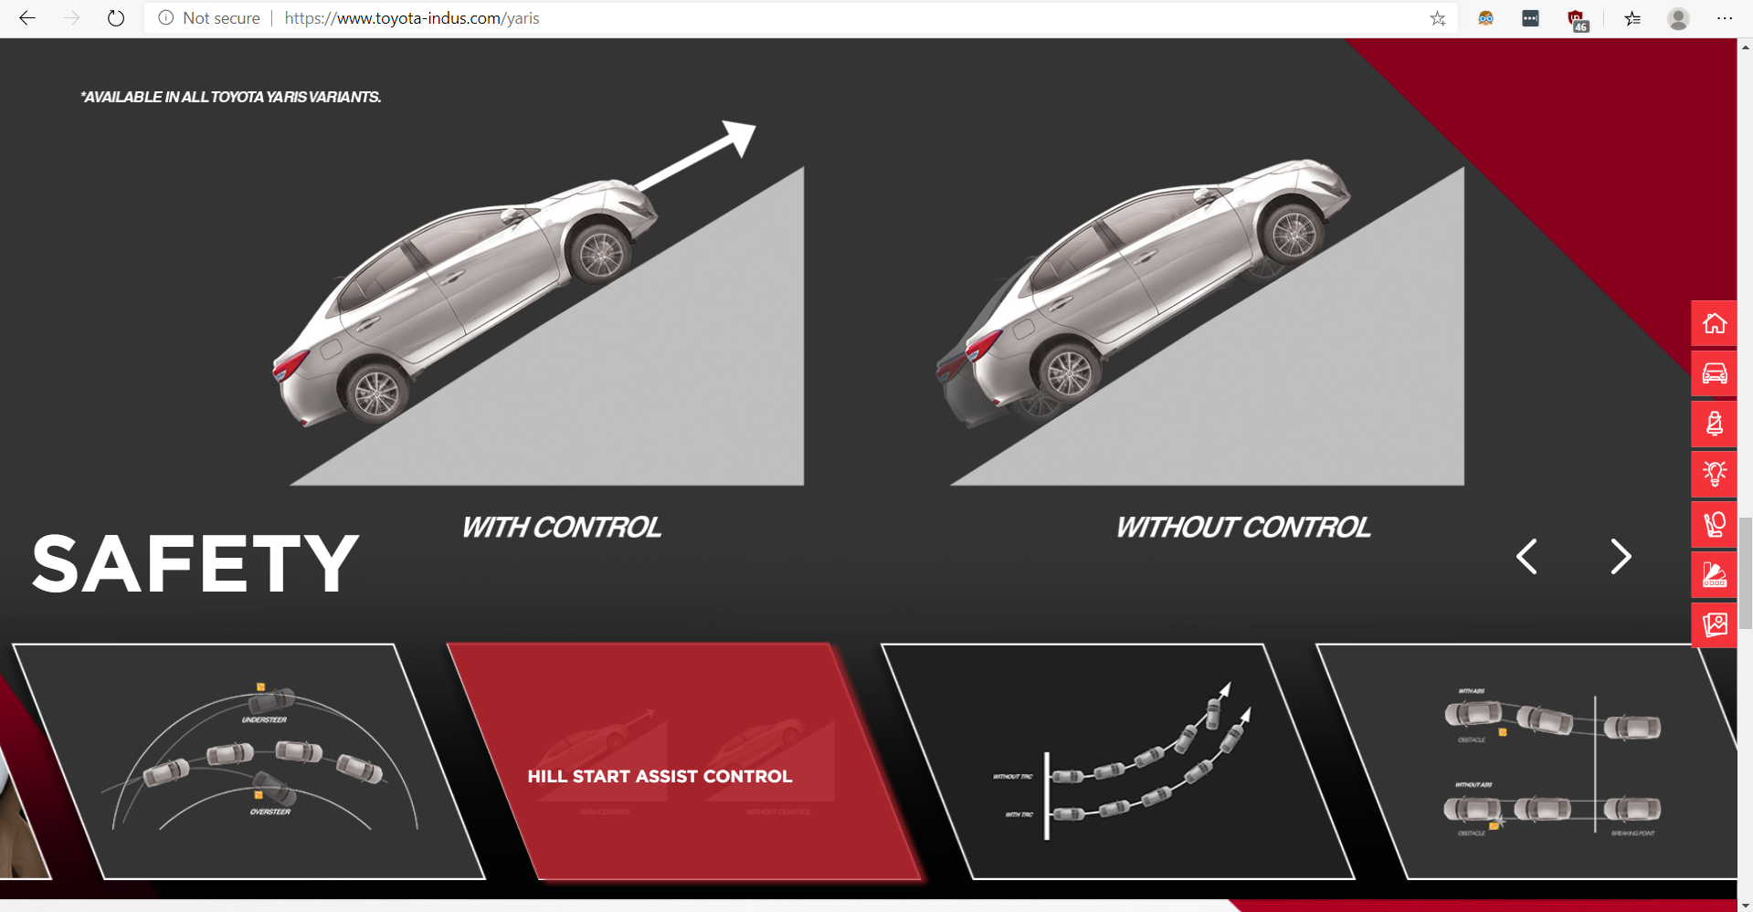Show the previous safety feature slide
Viewport: 1753px width, 912px height.
[1526, 556]
